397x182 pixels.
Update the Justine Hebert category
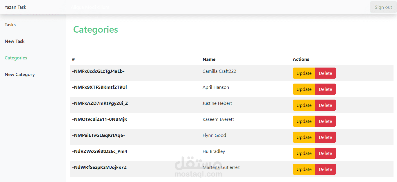[304, 105]
